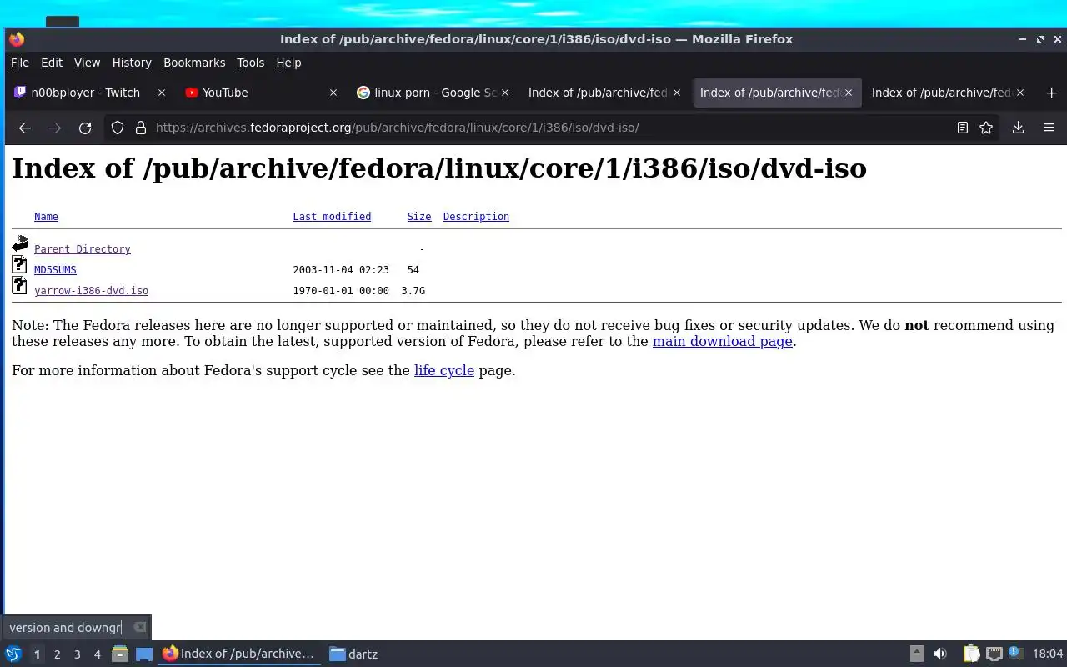Open the Firefox hamburger menu
The image size is (1067, 667).
pyautogui.click(x=1049, y=128)
